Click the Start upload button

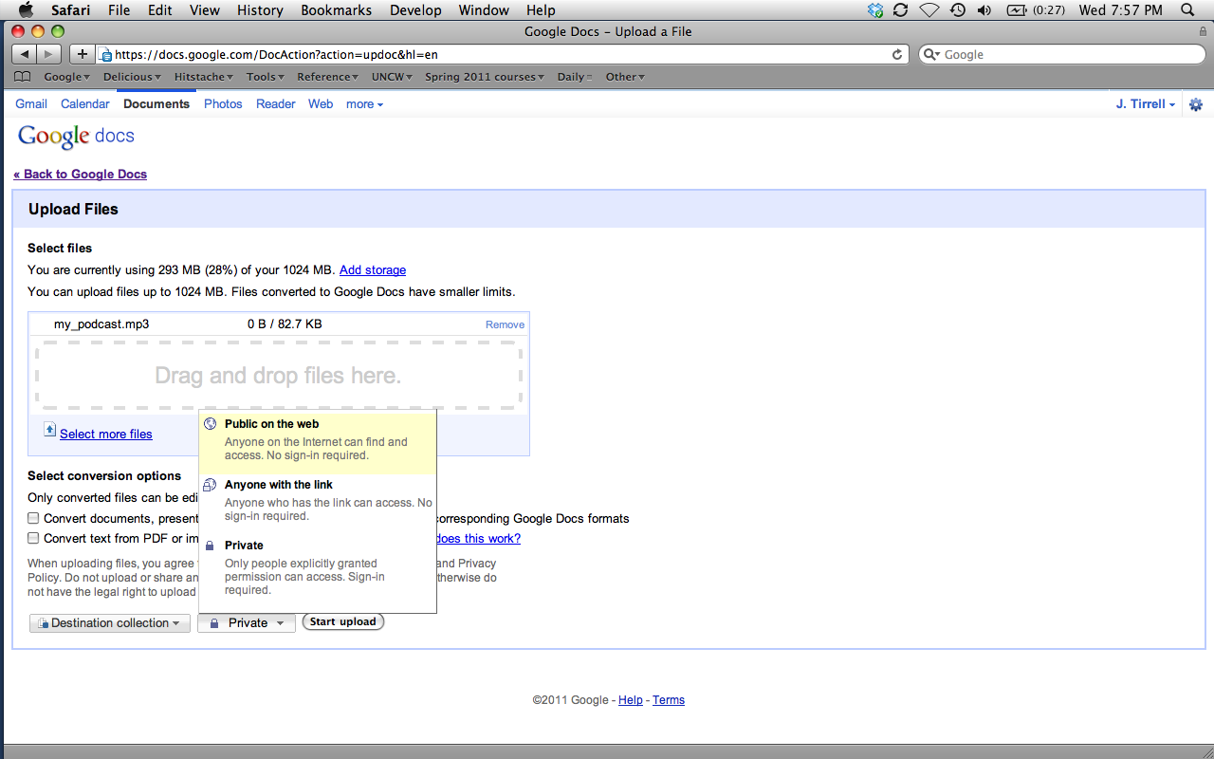click(343, 622)
